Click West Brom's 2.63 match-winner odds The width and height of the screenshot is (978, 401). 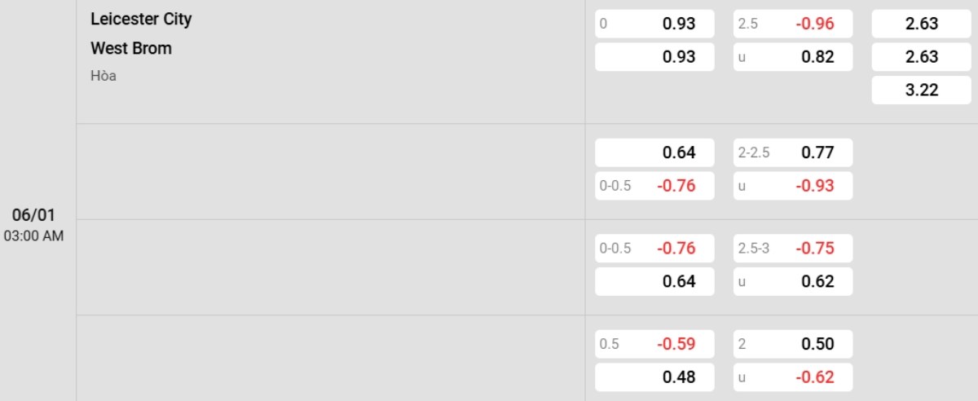921,57
